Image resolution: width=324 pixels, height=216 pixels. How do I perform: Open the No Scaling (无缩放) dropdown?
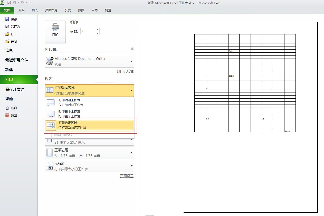pyautogui.click(x=89, y=166)
